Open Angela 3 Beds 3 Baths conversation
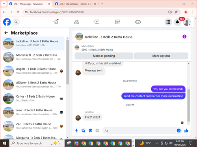The width and height of the screenshot is (197, 147). [x=33, y=71]
